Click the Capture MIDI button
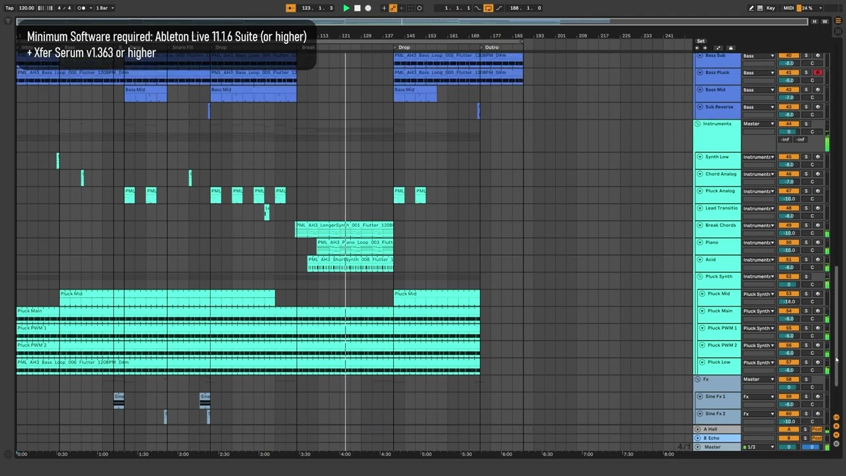This screenshot has height=476, width=846. [410, 8]
